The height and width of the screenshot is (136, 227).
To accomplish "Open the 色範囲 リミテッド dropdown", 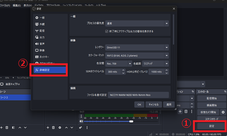I will tap(155, 64).
